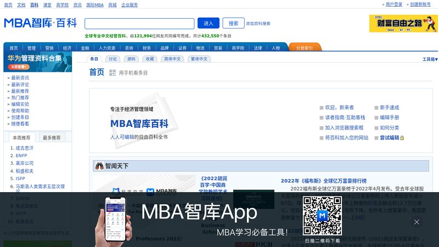Click the QR code icon beside 首页 heading
Viewport: 439px width, 247px height.
[x=112, y=73]
